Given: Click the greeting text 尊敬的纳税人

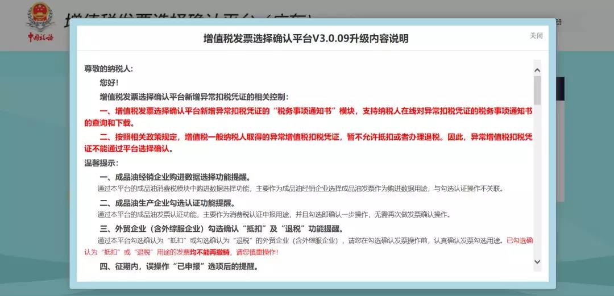Looking at the screenshot, I should pos(109,69).
